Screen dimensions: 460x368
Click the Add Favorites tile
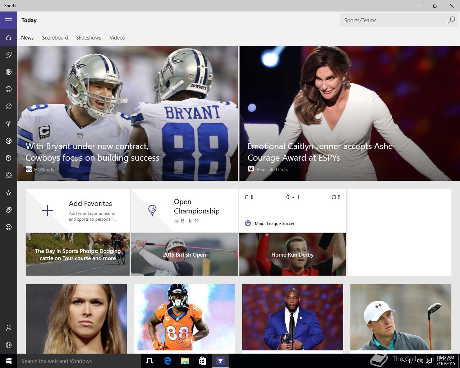[78, 211]
